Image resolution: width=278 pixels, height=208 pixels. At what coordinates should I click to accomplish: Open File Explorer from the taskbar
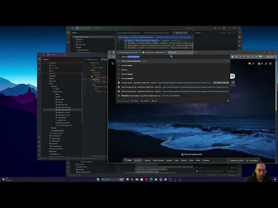click(137, 179)
